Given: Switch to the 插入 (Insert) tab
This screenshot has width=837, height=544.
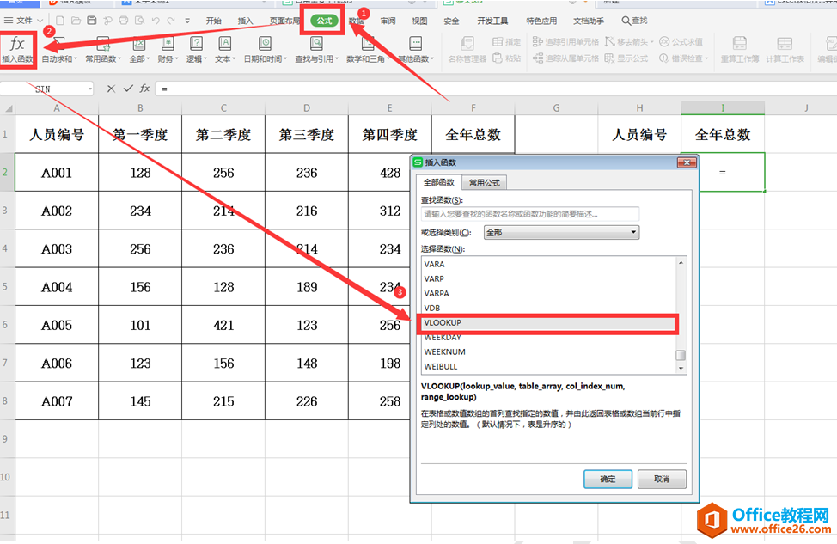Looking at the screenshot, I should [x=245, y=21].
